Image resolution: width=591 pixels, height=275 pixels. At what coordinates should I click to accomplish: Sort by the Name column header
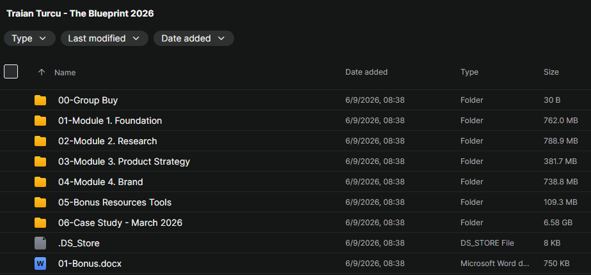click(65, 73)
